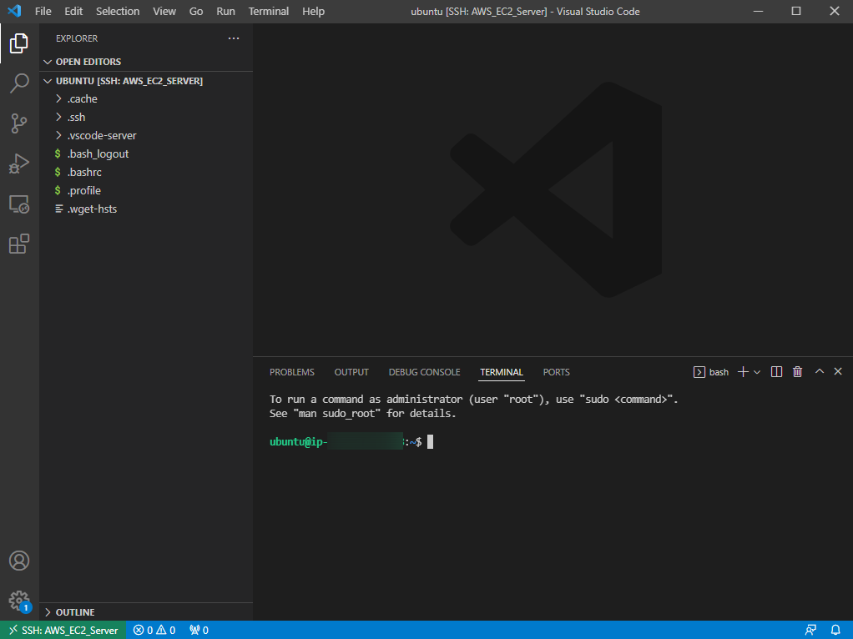Switch to the OUTPUT tab

click(x=351, y=372)
